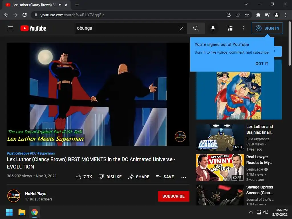Go back with the browser back arrow
The width and height of the screenshot is (292, 219).
tap(6, 15)
